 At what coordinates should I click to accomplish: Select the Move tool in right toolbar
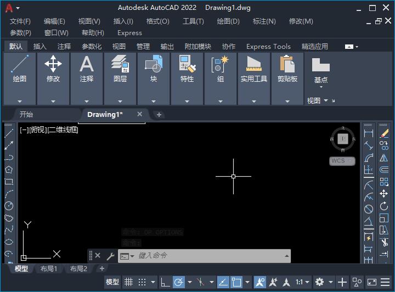(x=384, y=194)
